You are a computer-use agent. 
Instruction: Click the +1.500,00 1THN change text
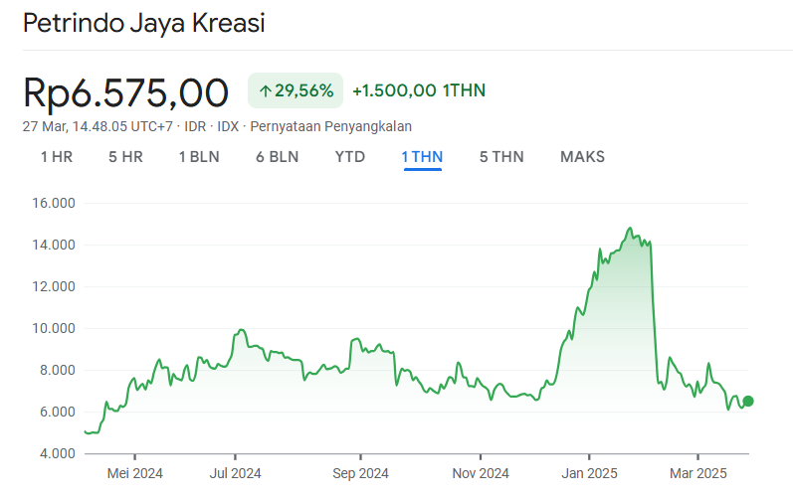pyautogui.click(x=419, y=91)
